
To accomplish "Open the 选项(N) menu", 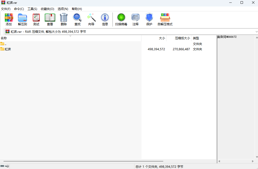I will 63,9.
